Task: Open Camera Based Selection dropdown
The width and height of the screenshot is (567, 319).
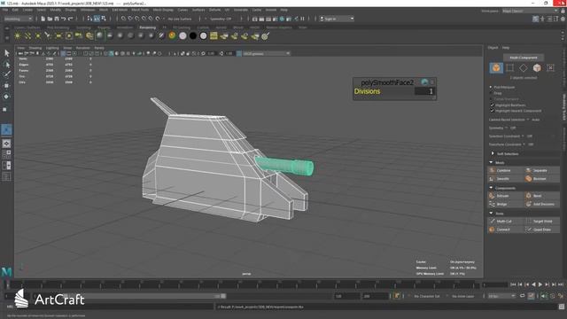Action: 527,120
